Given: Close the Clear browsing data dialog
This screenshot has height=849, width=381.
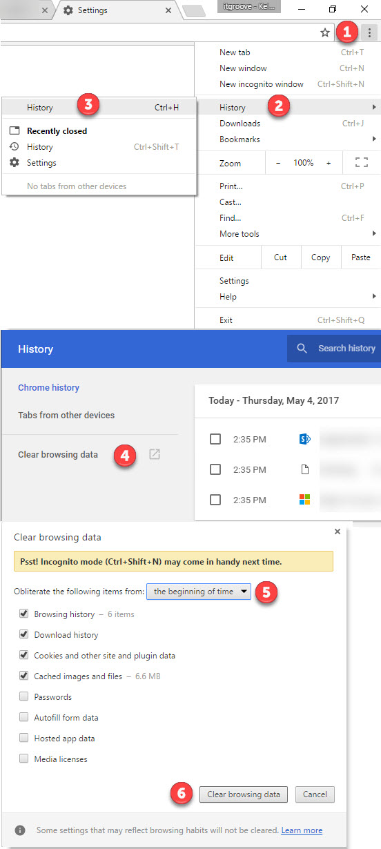Looking at the screenshot, I should point(337,531).
